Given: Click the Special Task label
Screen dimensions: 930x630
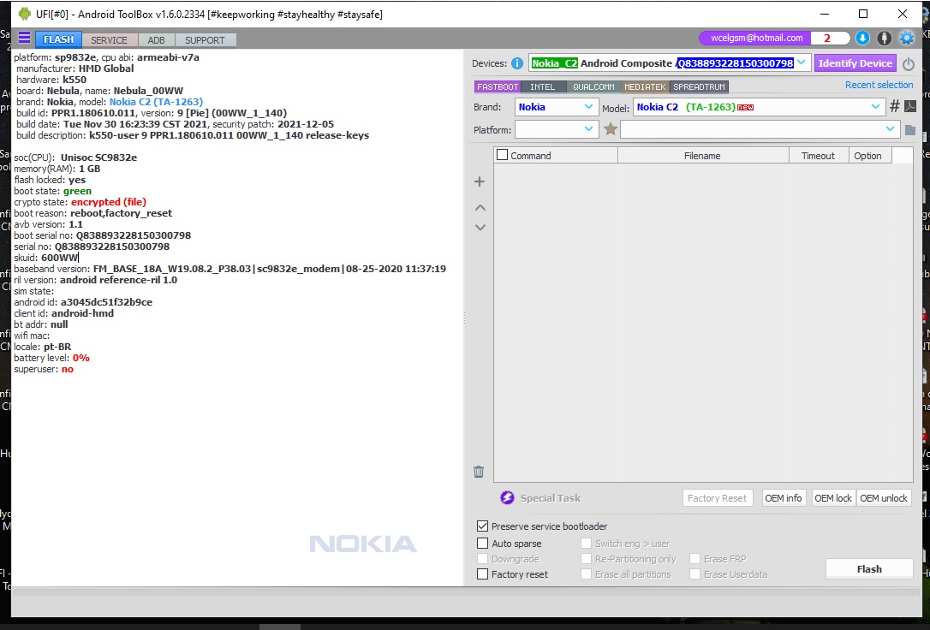Looking at the screenshot, I should pos(551,498).
